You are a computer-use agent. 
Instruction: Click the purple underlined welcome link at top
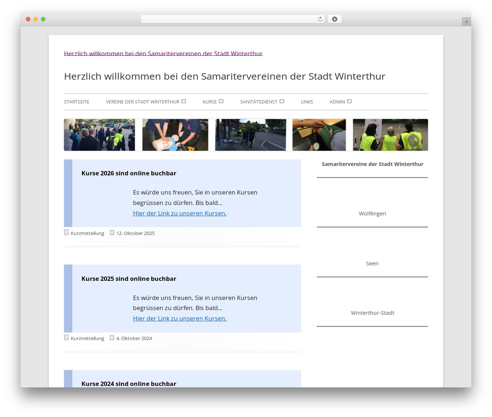(163, 53)
